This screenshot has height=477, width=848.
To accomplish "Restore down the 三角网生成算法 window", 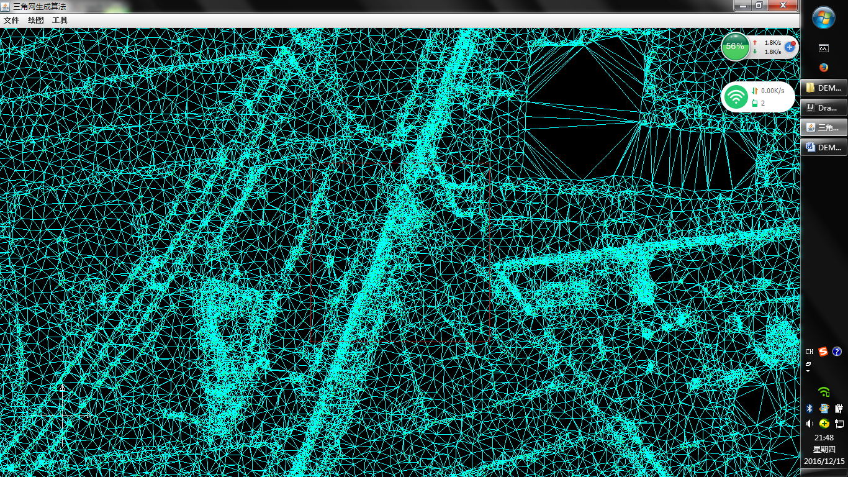I will (759, 5).
